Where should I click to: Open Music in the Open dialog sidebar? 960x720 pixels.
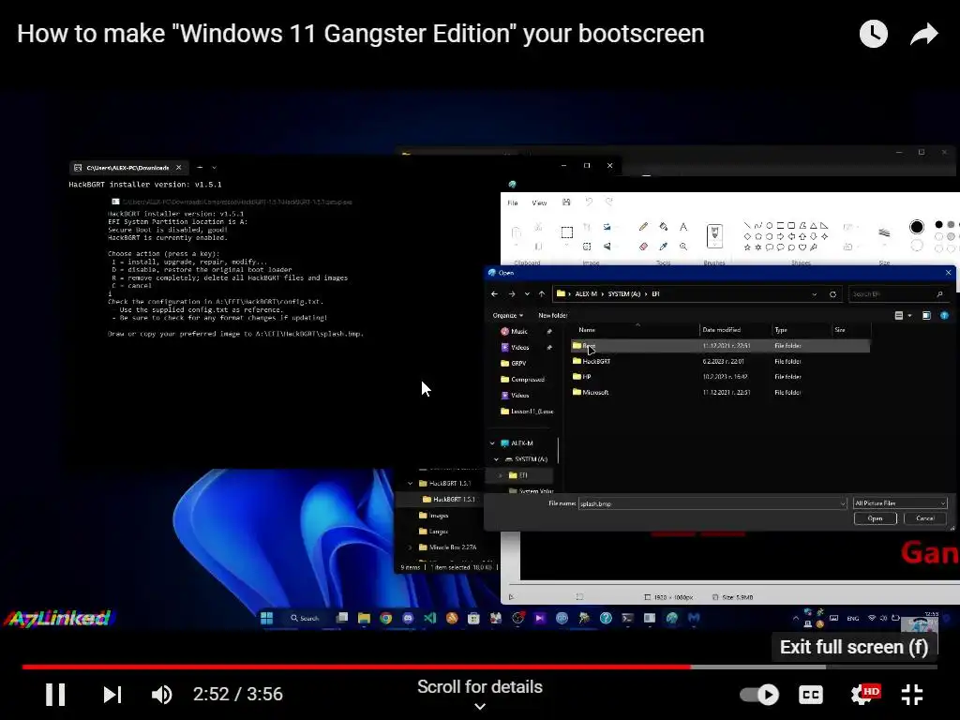[x=518, y=331]
